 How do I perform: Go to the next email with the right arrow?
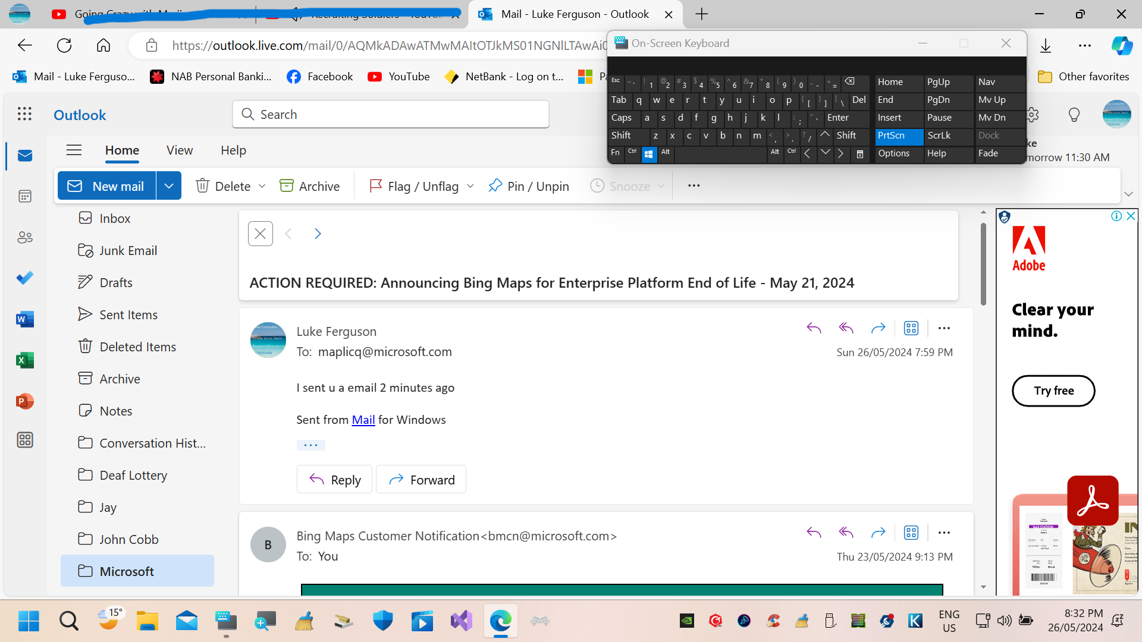(x=318, y=234)
